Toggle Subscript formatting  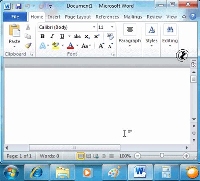point(87,37)
